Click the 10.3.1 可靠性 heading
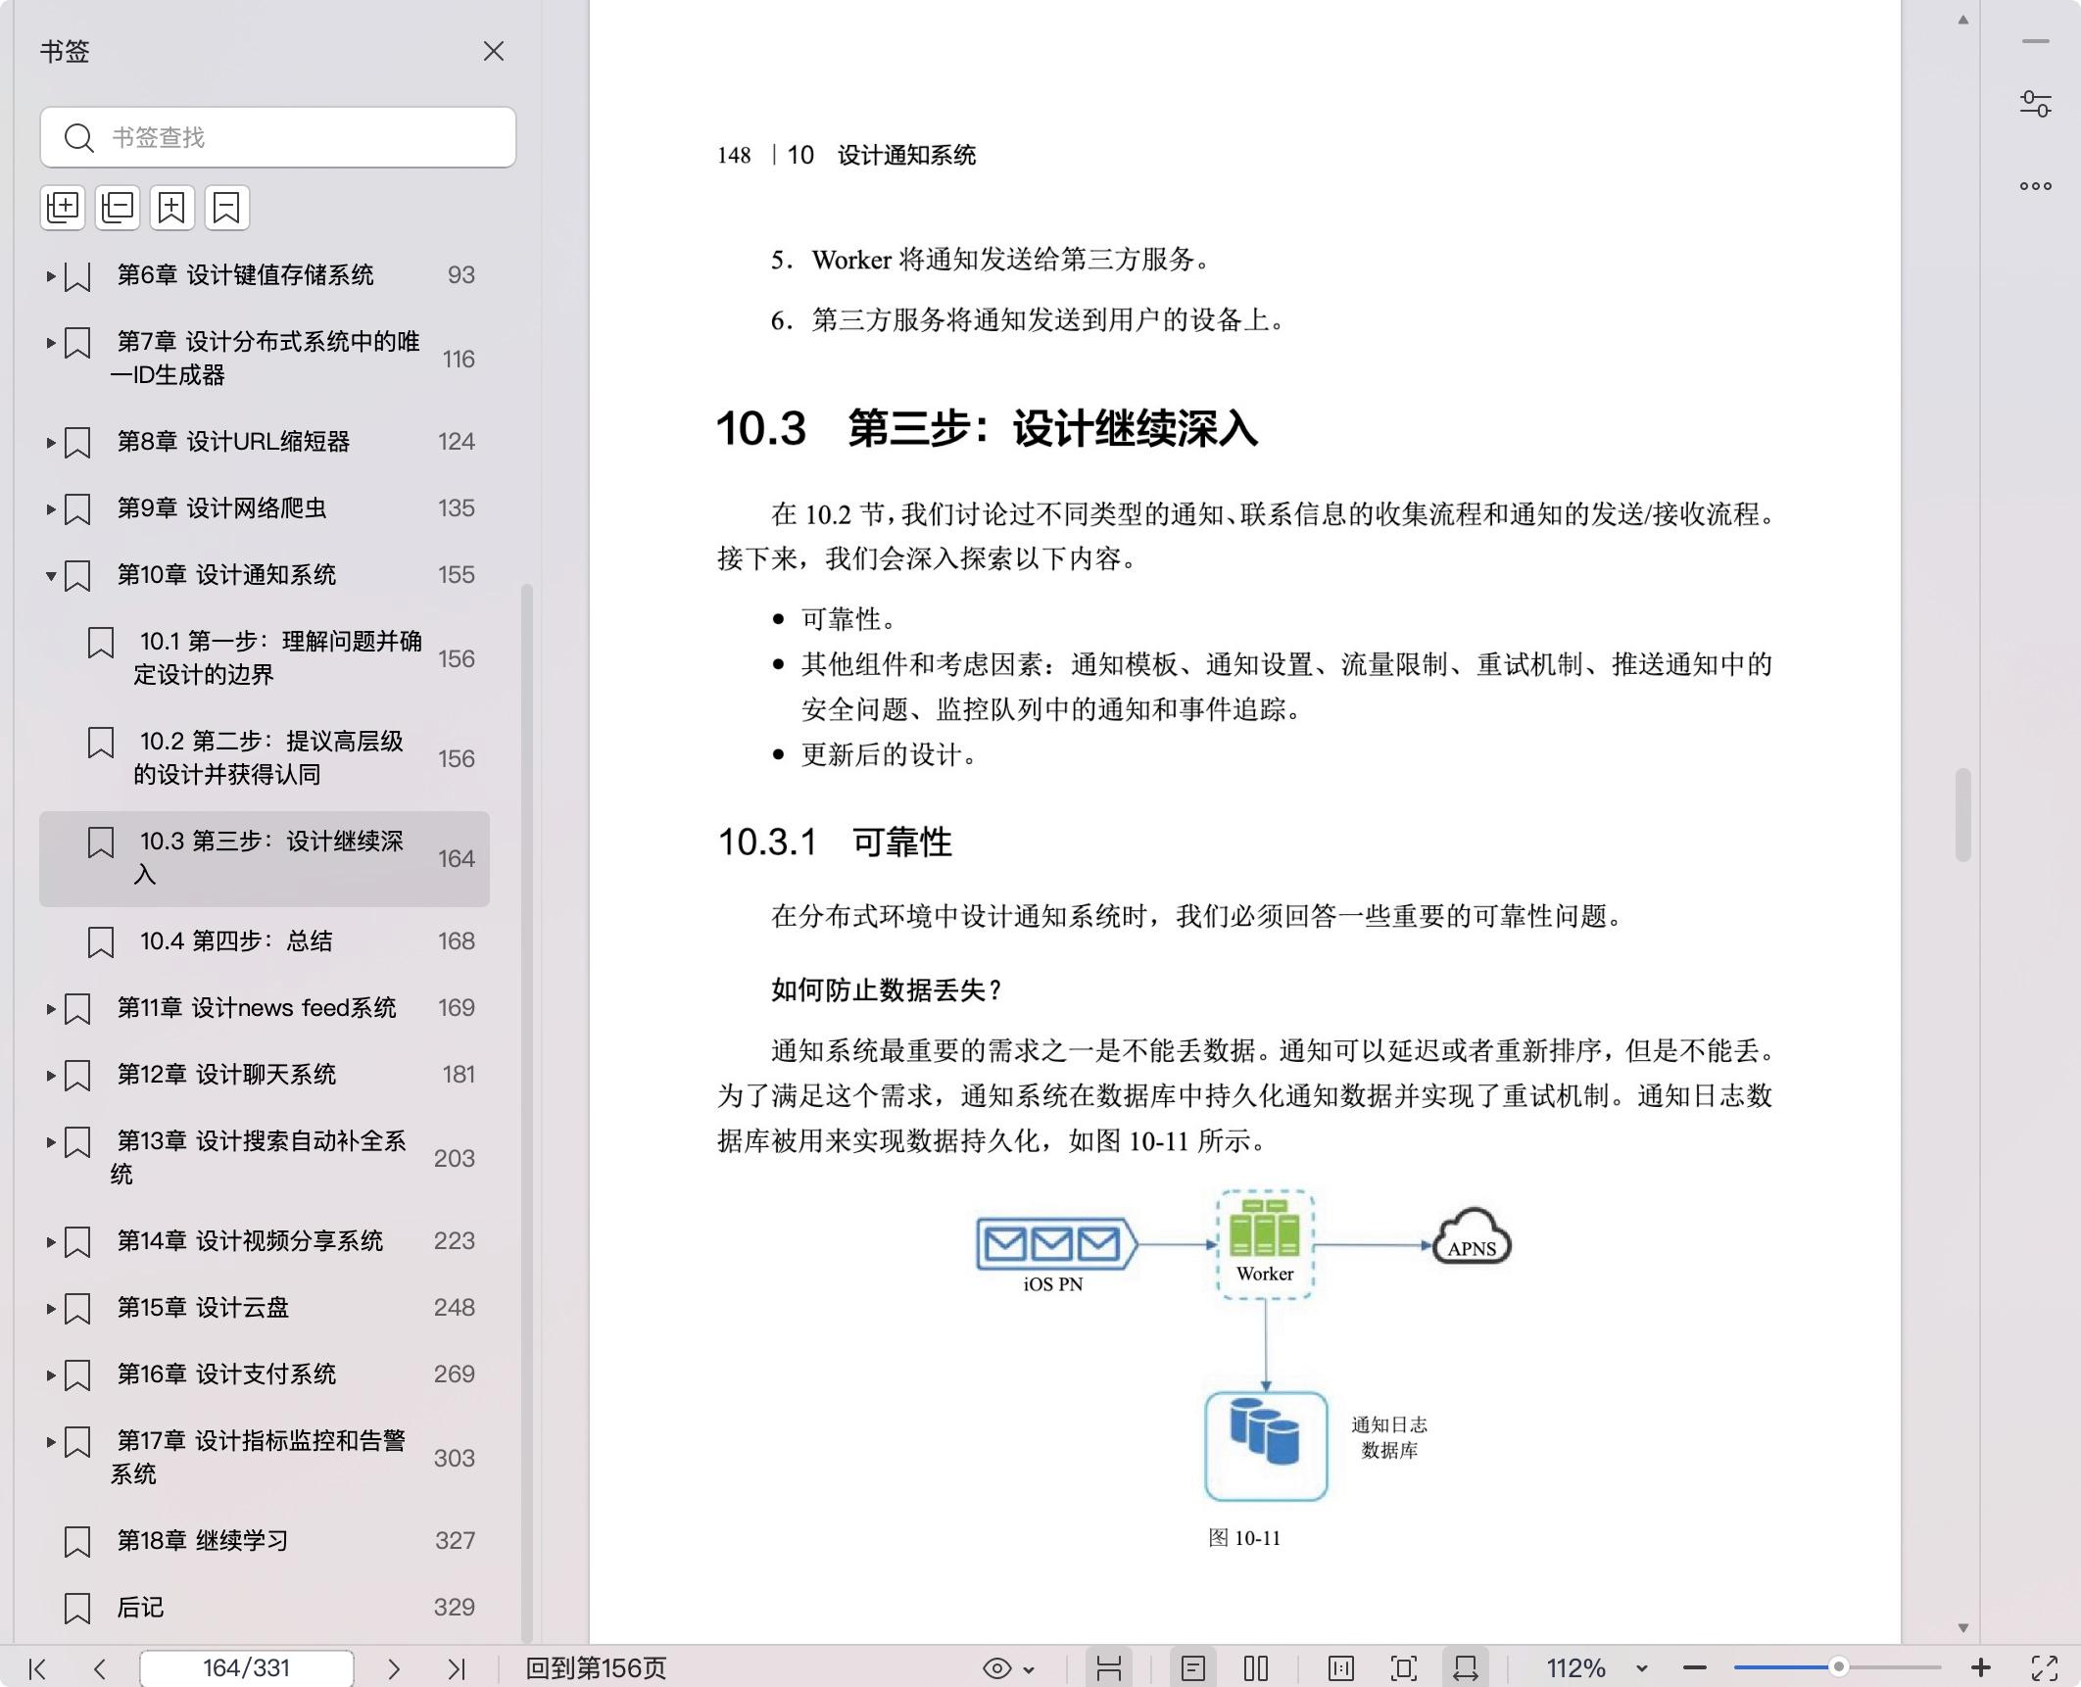2081x1687 pixels. 835,843
